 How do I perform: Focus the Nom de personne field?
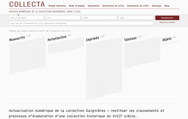(x=26, y=18)
